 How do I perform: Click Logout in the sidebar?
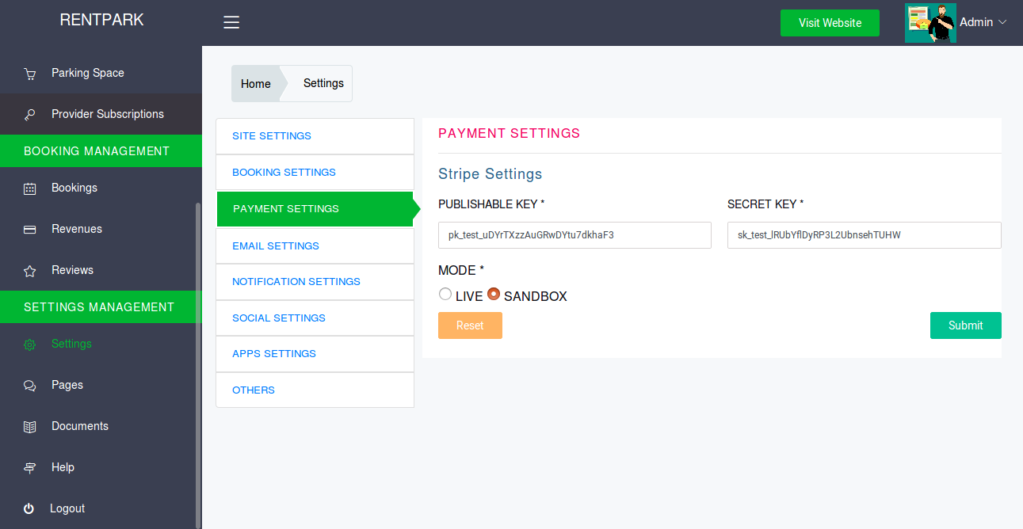coord(101,508)
